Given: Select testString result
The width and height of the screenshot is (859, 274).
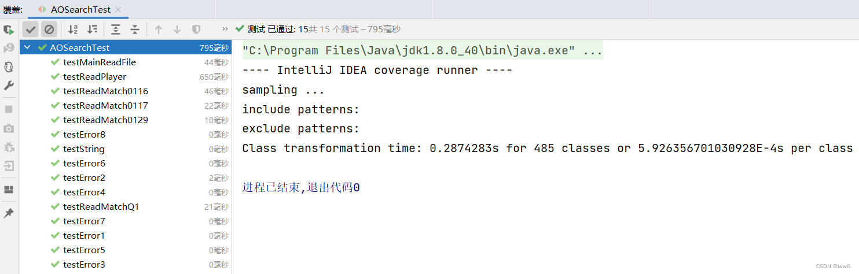Looking at the screenshot, I should coord(125,149).
